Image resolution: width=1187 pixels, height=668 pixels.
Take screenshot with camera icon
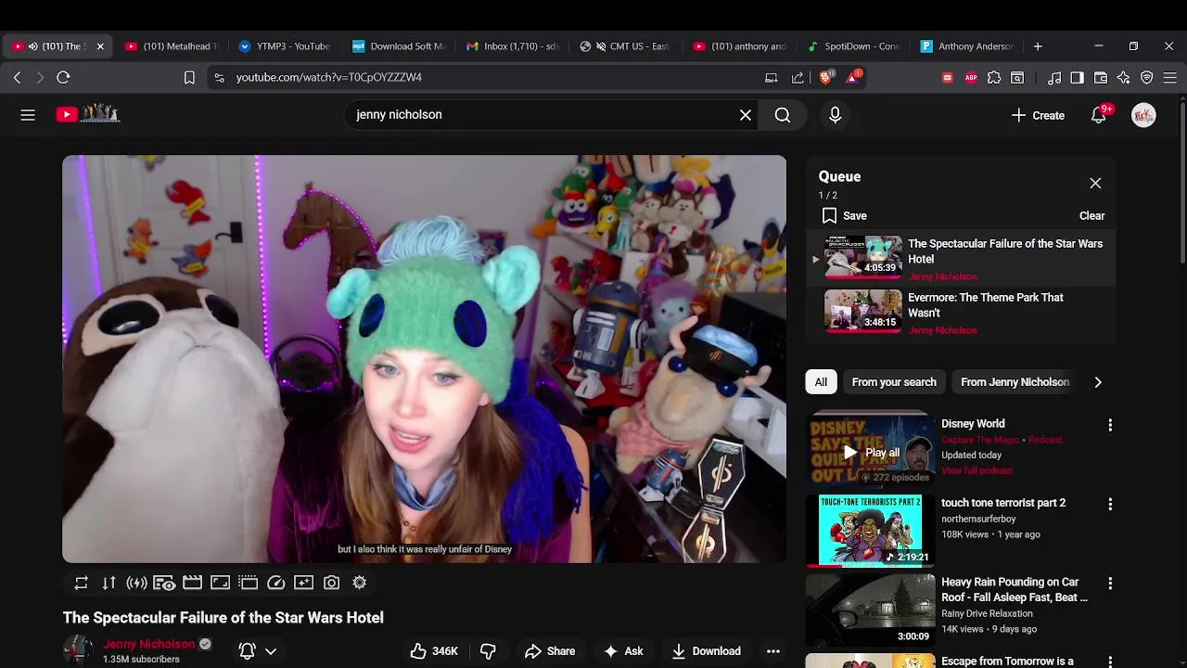[331, 583]
